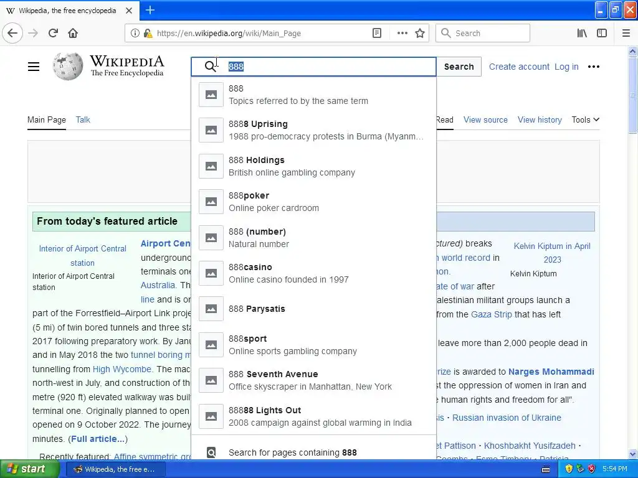This screenshot has height=478, width=638.
Task: Click the red shield tray icon
Action: (592, 469)
